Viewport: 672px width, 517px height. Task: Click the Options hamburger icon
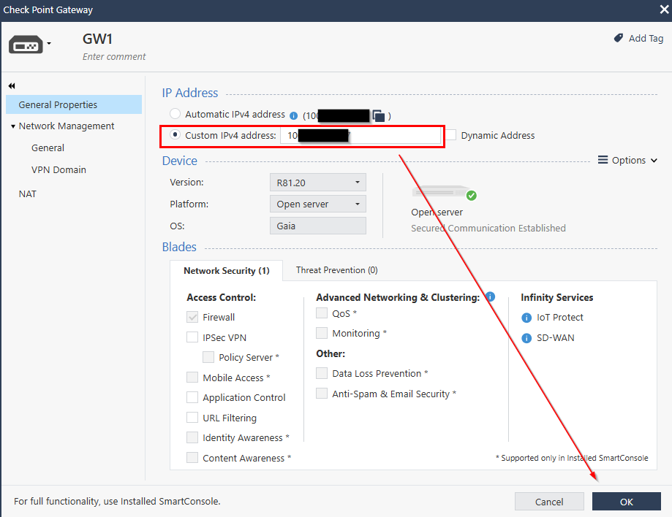tap(603, 160)
